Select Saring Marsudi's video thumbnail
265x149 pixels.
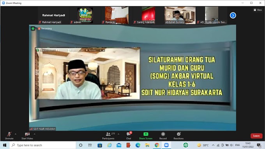click(148, 15)
